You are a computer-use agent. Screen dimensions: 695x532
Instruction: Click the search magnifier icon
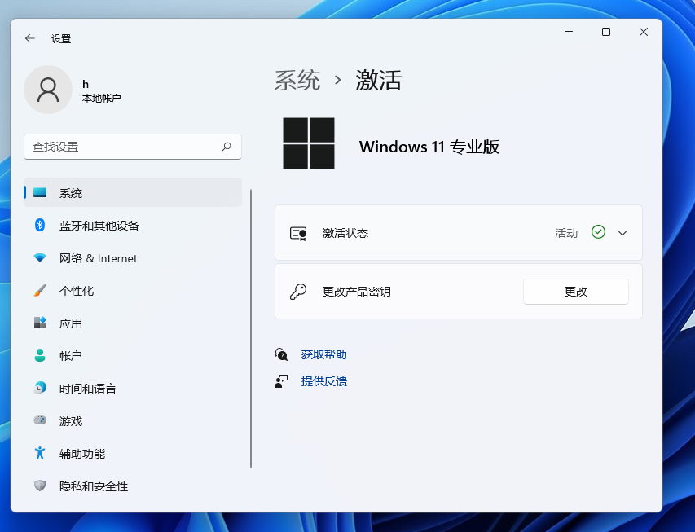pyautogui.click(x=227, y=147)
